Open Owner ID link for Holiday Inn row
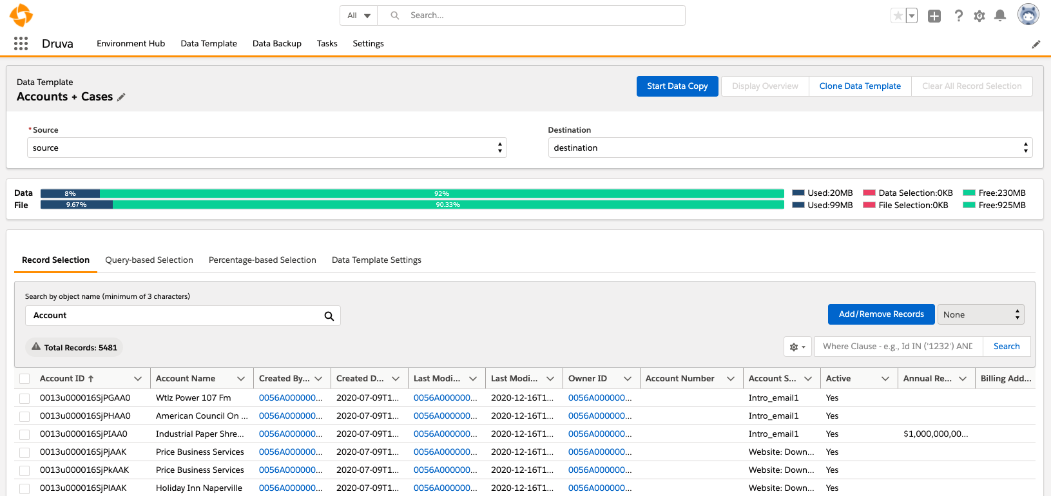The image size is (1051, 496). pos(600,488)
